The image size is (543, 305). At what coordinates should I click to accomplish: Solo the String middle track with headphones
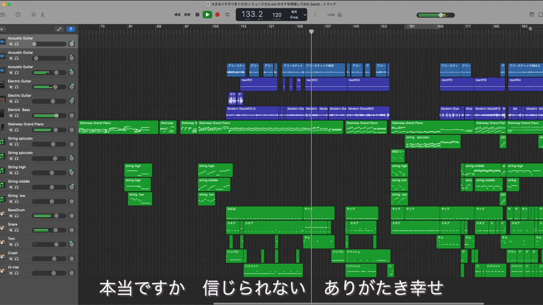(x=16, y=187)
